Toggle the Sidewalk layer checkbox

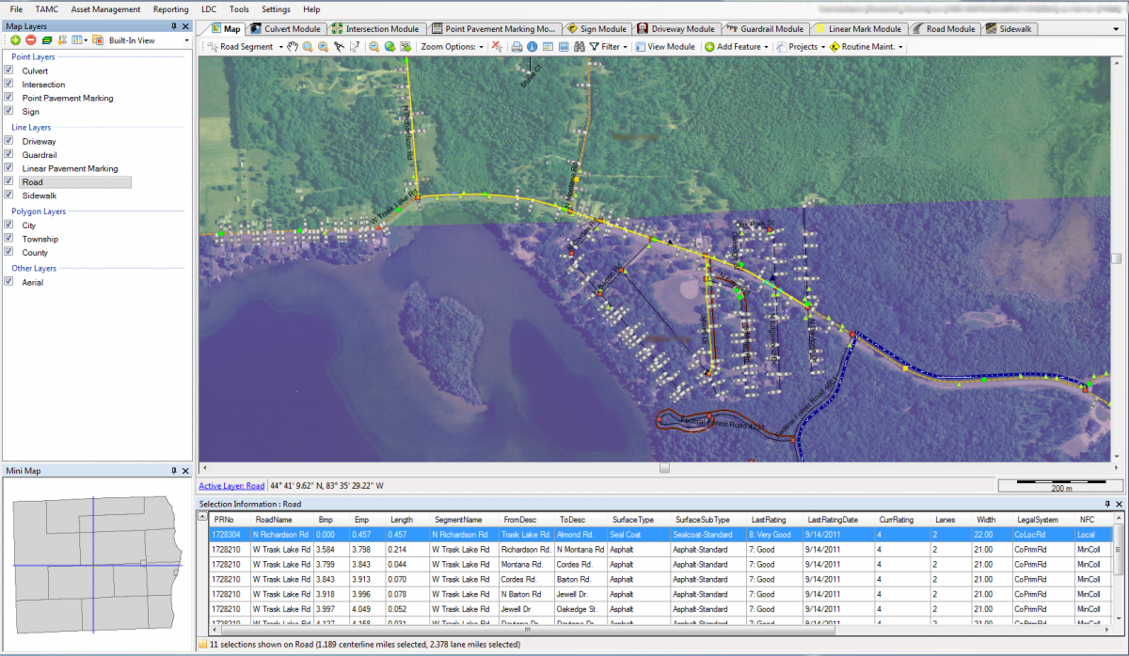point(9,195)
